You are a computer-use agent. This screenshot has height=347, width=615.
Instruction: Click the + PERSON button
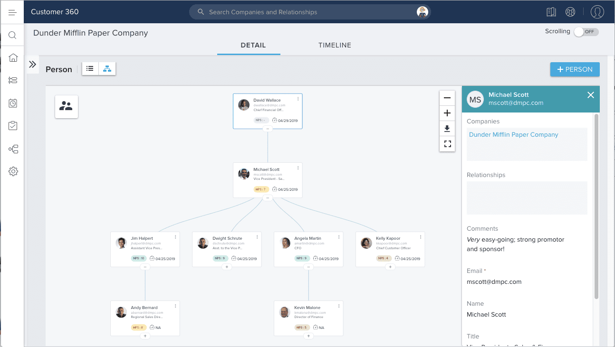(575, 69)
